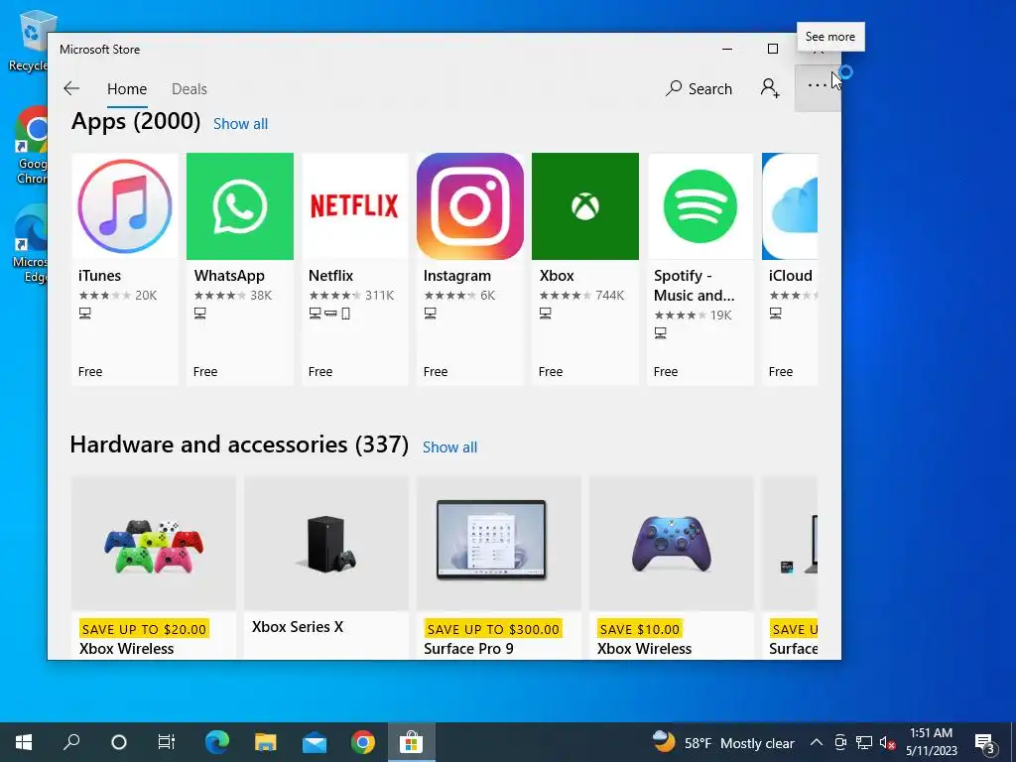Screen dimensions: 1016x762
Task: Open the purple Xbox Wireless controller thumbnail
Action: pyautogui.click(x=672, y=544)
